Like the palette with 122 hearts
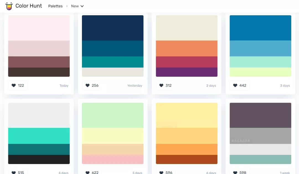Screen dimensions: 299x174 18,85
